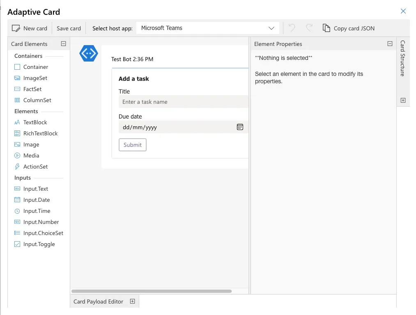
Task: Select the Image element icon
Action: coord(17,145)
